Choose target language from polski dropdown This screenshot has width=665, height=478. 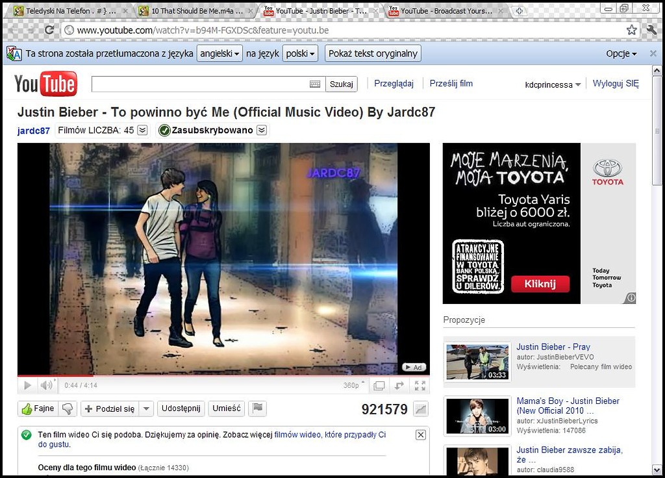[x=300, y=53]
